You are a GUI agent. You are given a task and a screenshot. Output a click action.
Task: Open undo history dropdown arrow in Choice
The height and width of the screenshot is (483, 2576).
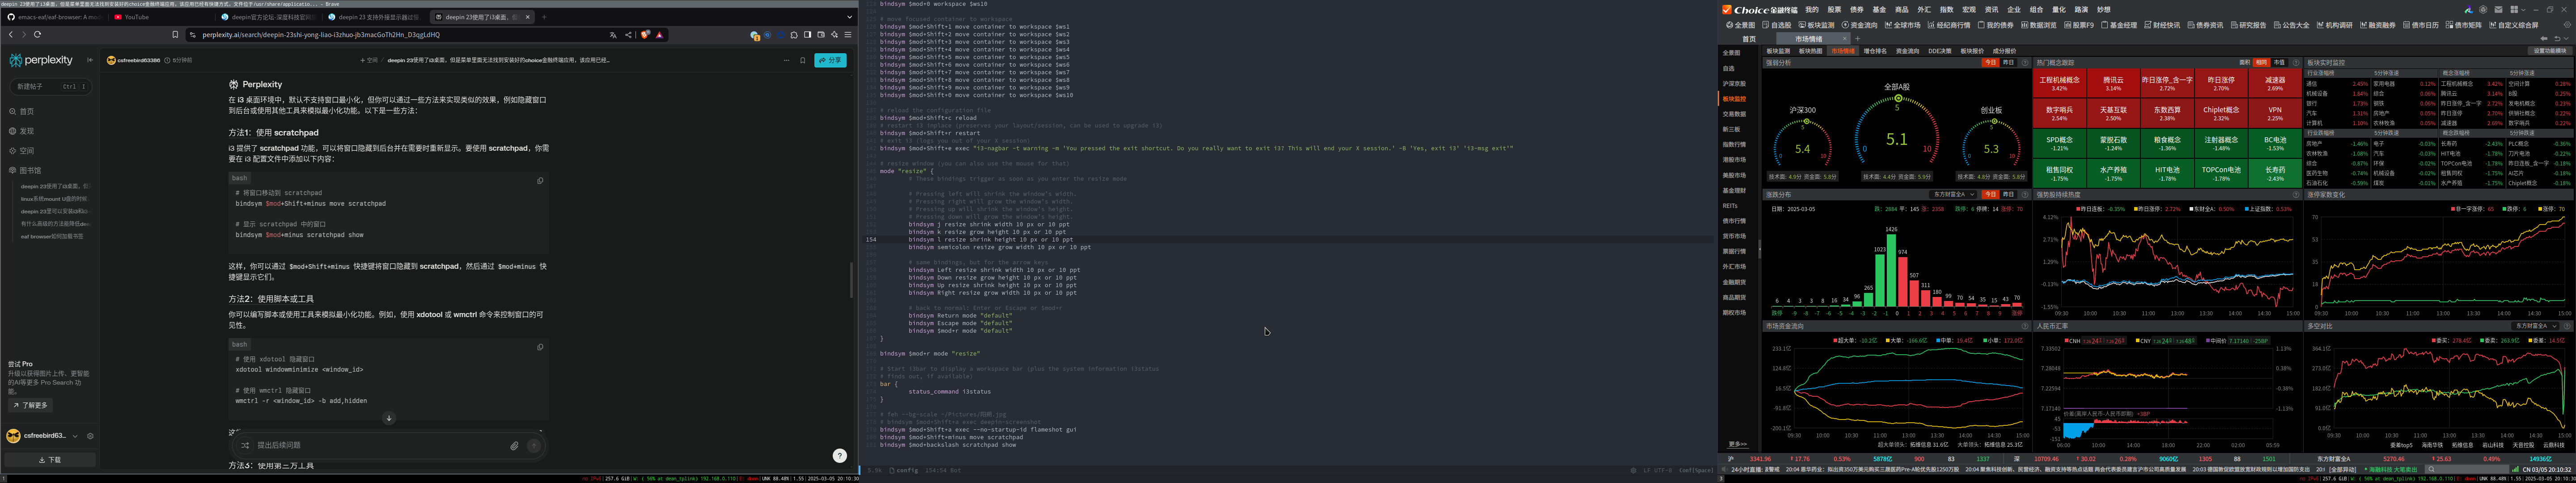point(2566,38)
